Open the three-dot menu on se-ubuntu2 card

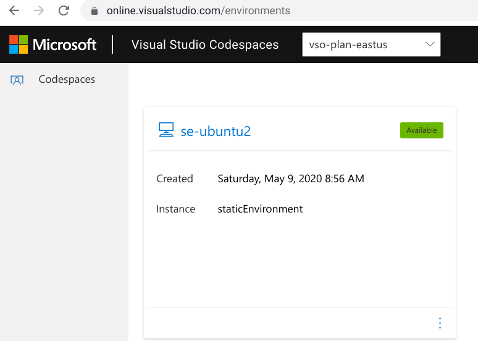click(440, 323)
